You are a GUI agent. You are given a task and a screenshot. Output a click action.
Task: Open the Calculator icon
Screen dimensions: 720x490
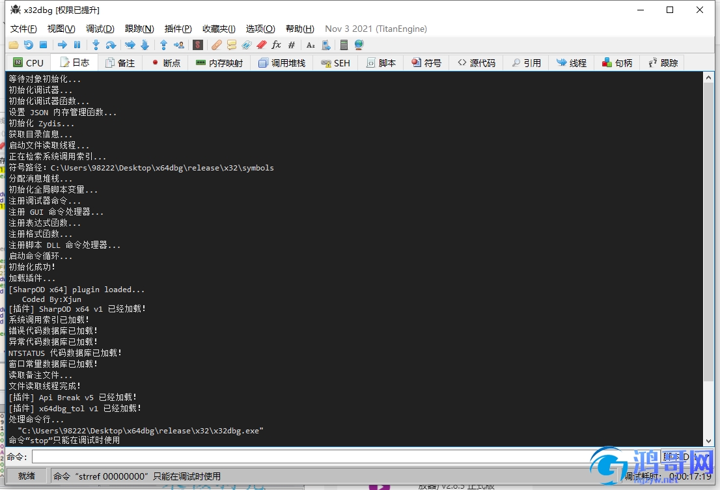pos(344,45)
